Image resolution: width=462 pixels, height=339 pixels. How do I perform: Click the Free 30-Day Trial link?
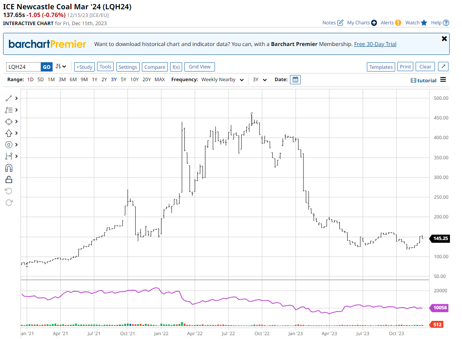[x=375, y=44]
